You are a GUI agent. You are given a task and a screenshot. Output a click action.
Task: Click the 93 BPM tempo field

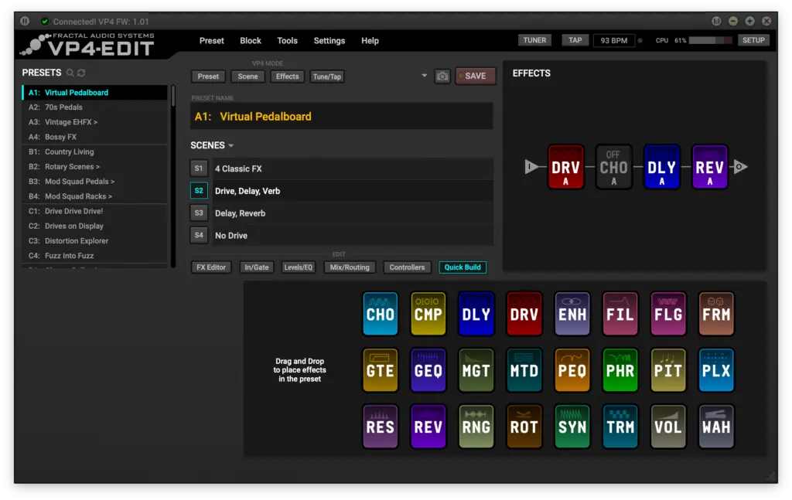pos(614,40)
